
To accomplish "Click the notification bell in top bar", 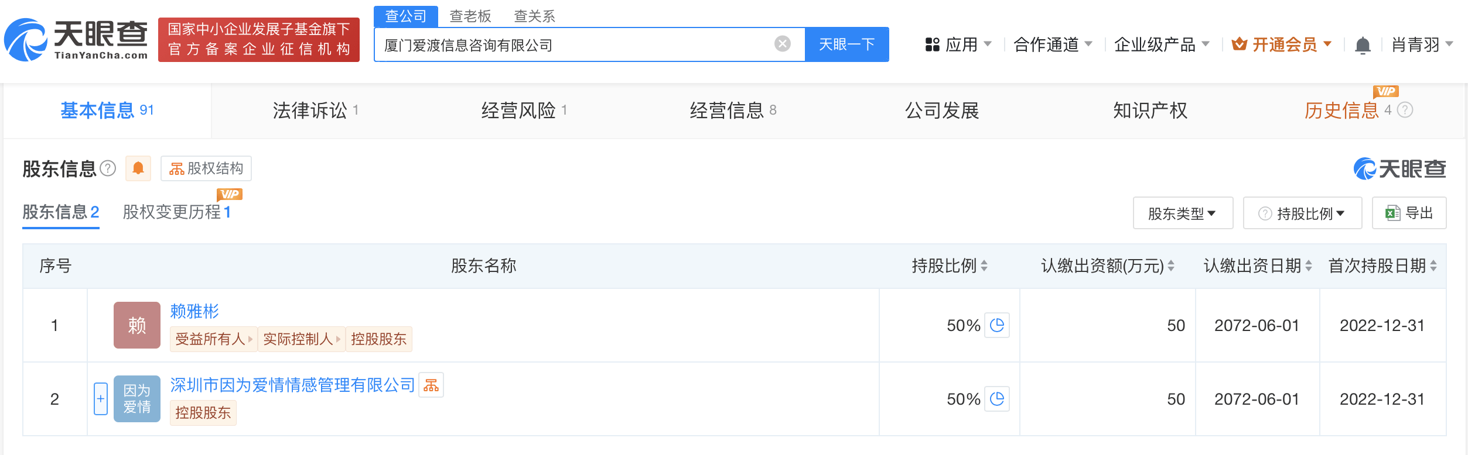I will 1363,45.
